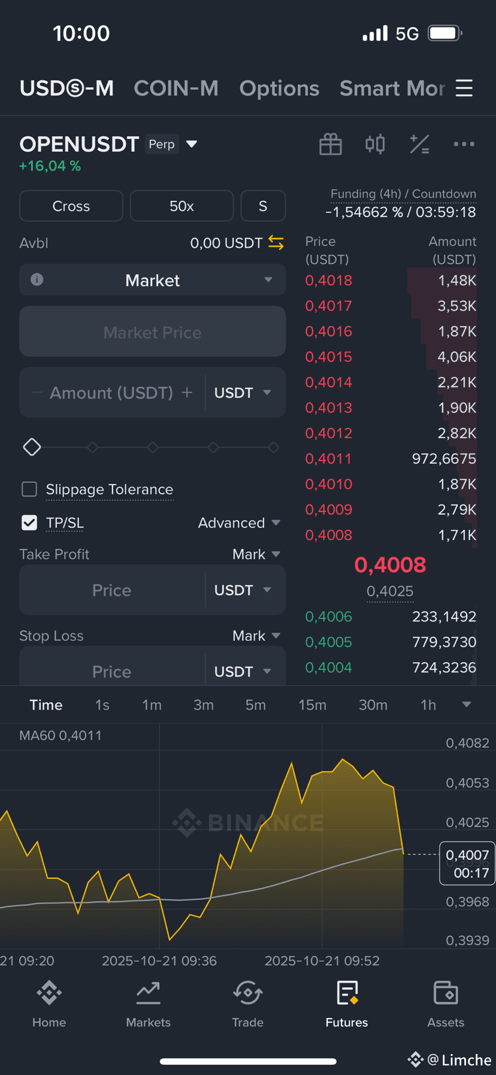
Task: Tap the Perp contract badge
Action: click(x=162, y=144)
